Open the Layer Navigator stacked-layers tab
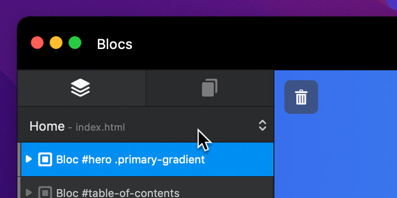The height and width of the screenshot is (198, 397). [x=81, y=88]
